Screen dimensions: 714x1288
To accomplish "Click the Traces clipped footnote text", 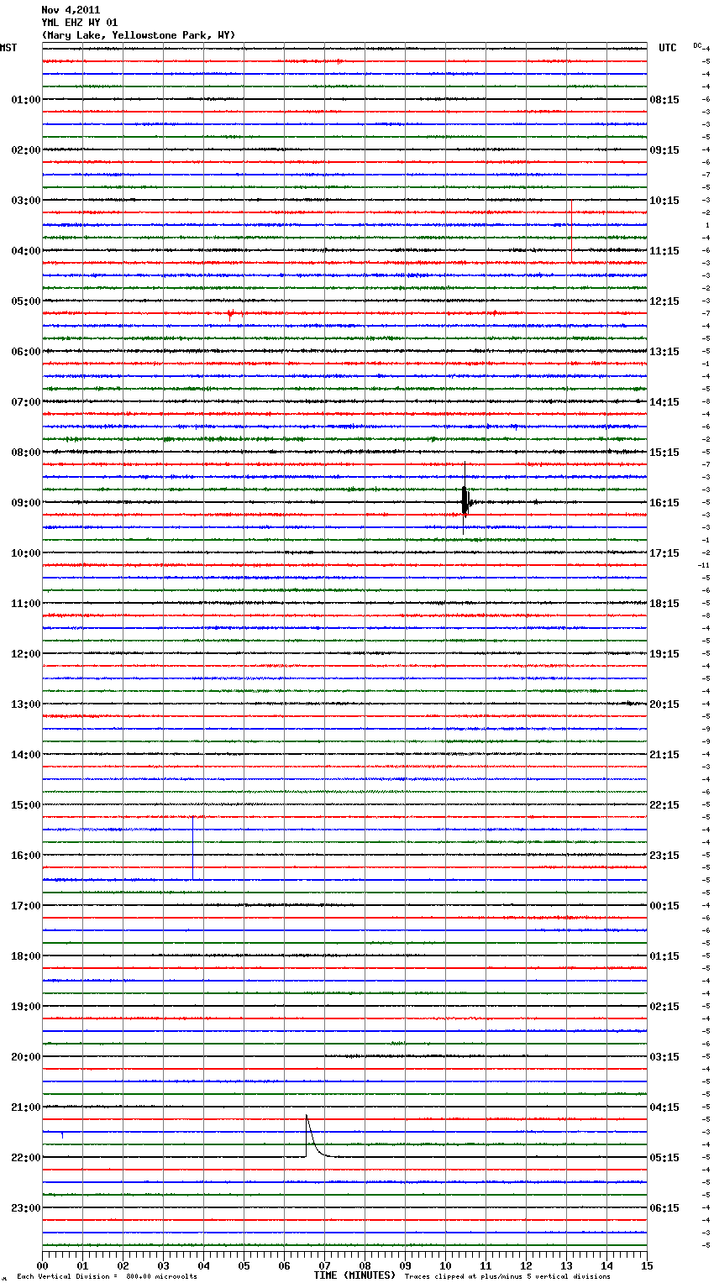I will coord(507,1277).
